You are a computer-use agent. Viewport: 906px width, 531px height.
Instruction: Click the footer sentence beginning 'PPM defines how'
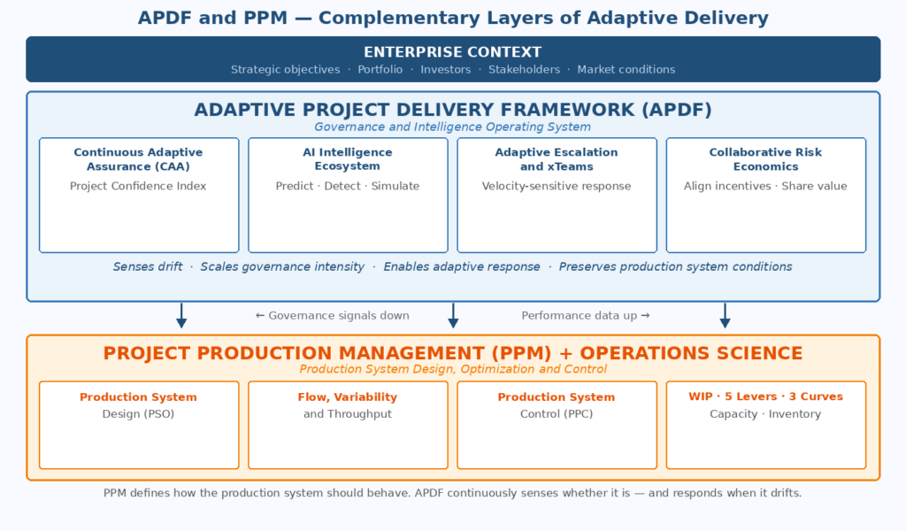point(452,493)
